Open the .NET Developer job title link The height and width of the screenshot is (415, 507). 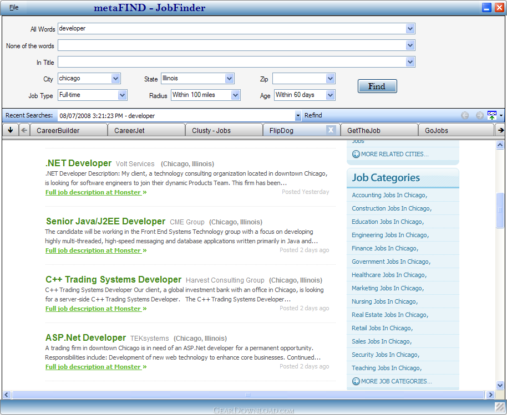tap(79, 163)
